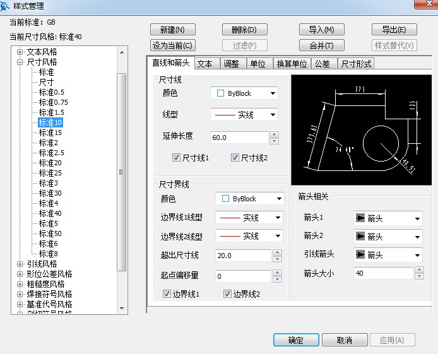This screenshot has width=438, height=354.
Task: Expand the 文本风格 tree node
Action: pyautogui.click(x=20, y=52)
